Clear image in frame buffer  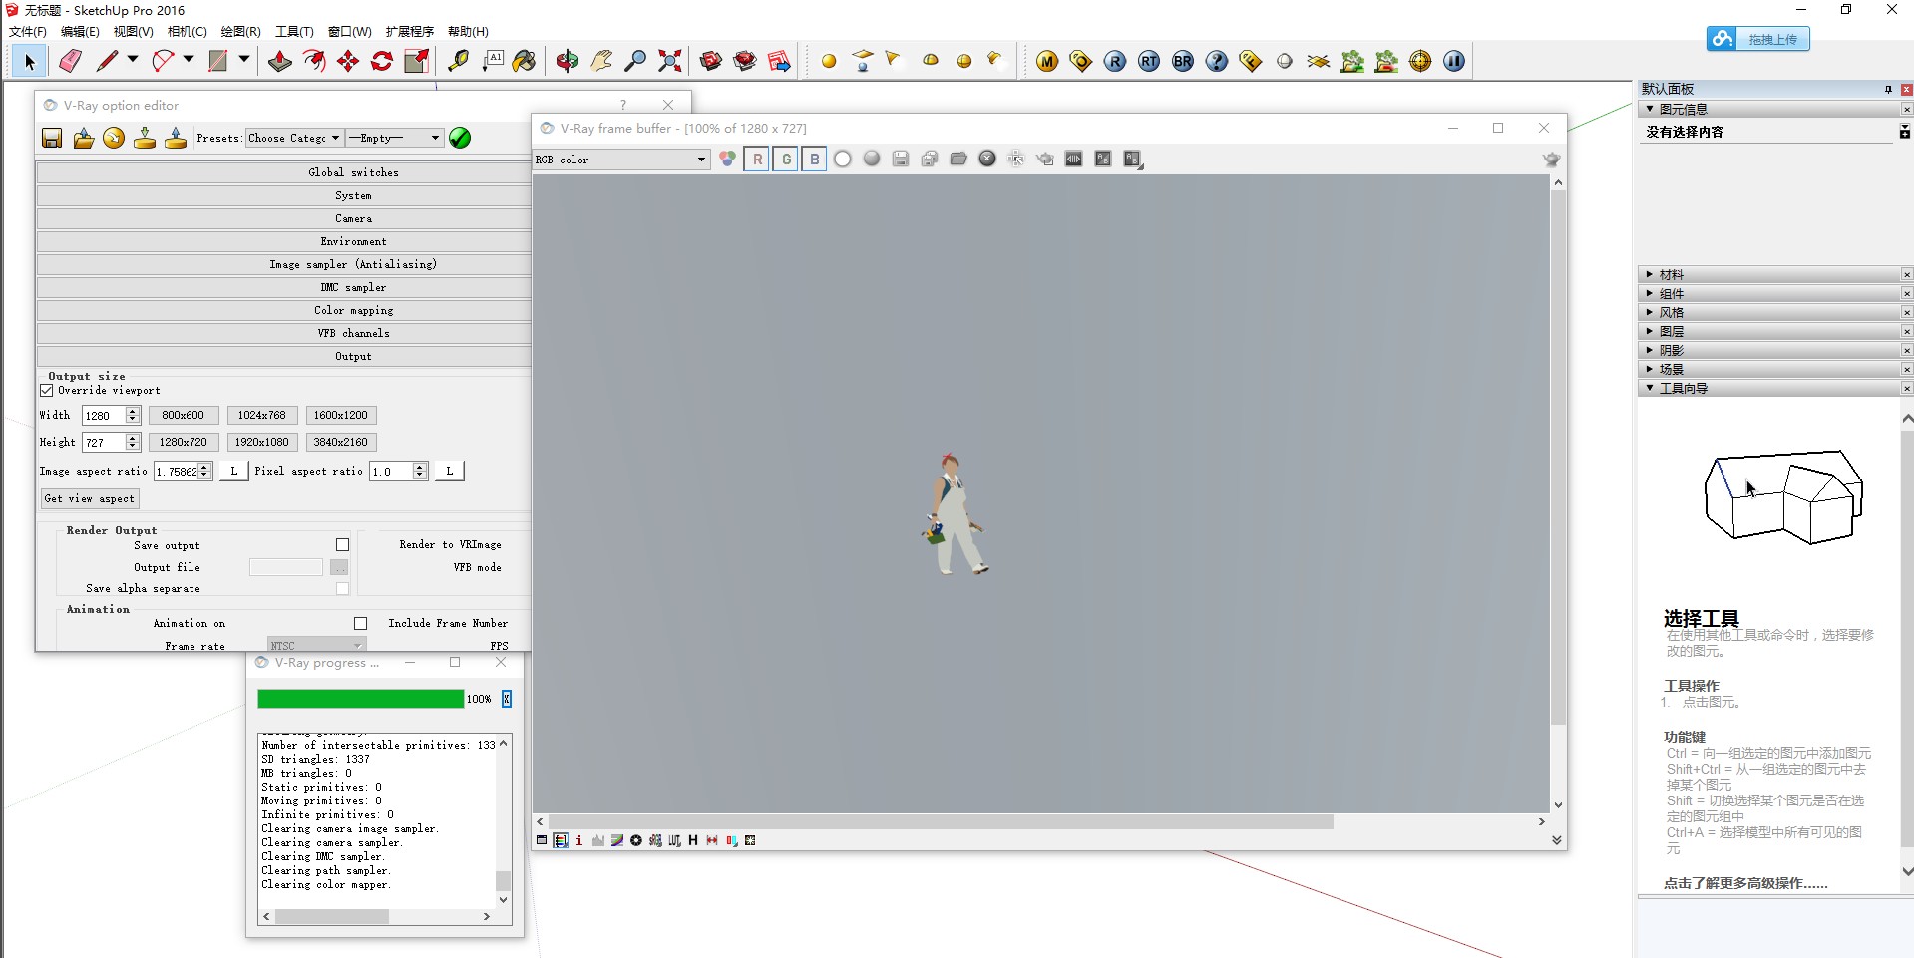(x=987, y=159)
